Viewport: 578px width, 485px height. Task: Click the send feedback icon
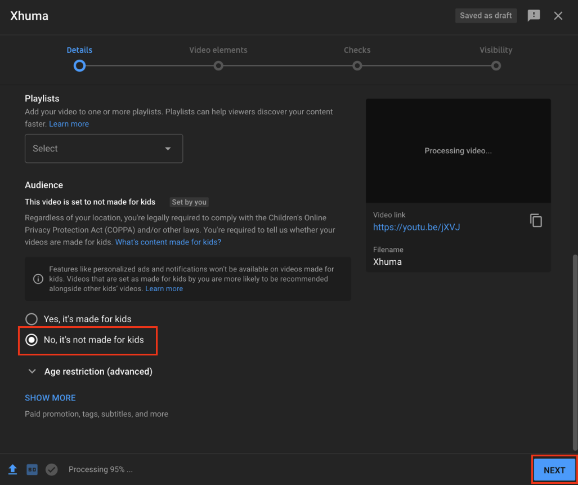pyautogui.click(x=534, y=15)
